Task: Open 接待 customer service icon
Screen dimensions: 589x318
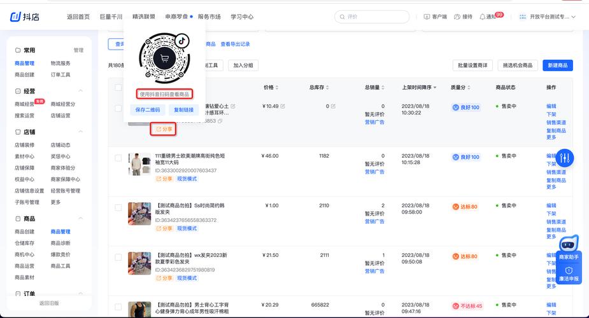Action: tap(457, 17)
